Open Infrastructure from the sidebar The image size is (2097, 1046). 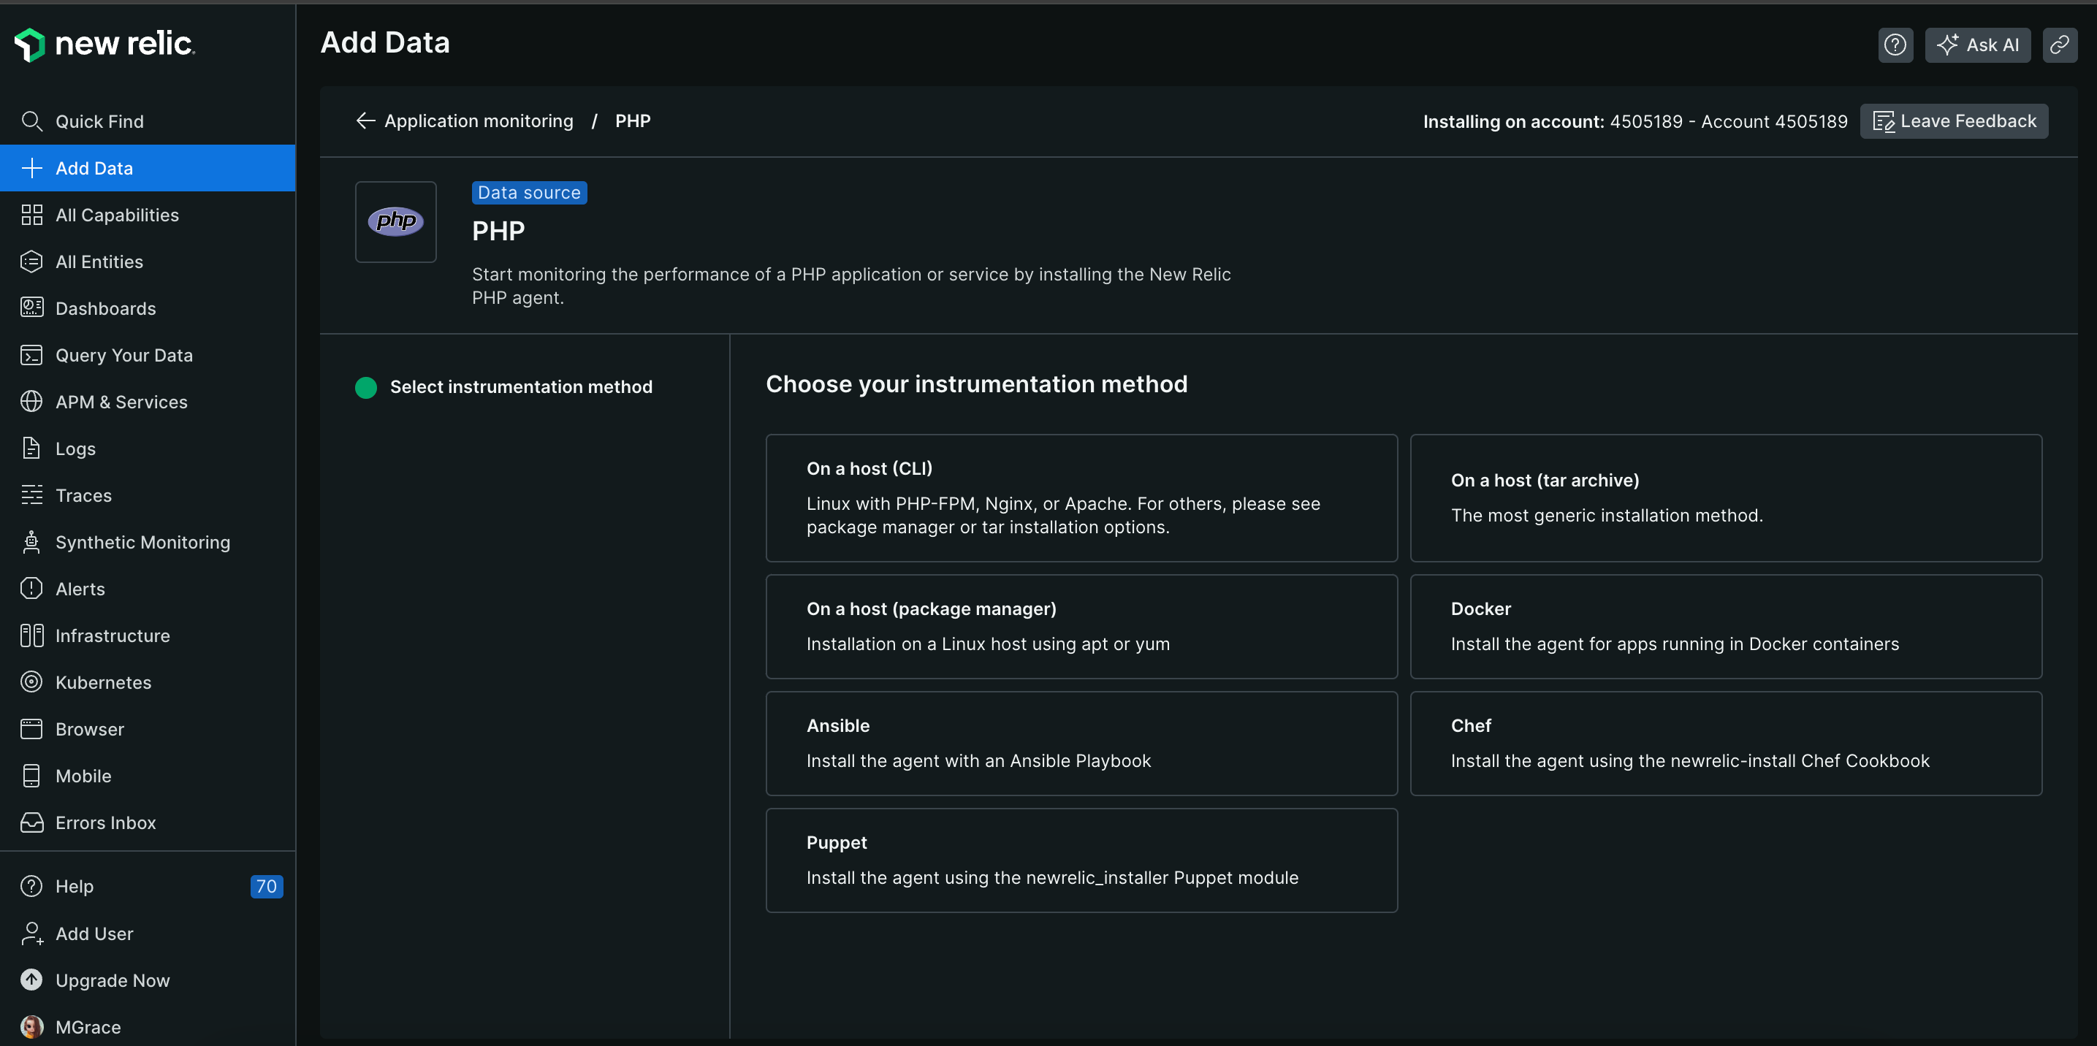pos(148,635)
